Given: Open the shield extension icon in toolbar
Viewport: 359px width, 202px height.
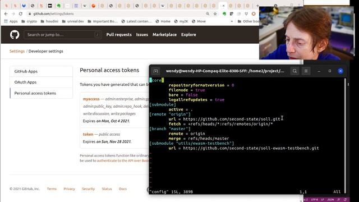Looking at the screenshot, I should click(x=246, y=13).
